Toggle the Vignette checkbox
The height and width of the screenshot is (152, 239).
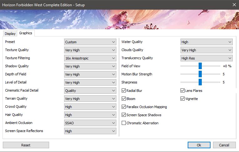pyautogui.click(x=182, y=99)
